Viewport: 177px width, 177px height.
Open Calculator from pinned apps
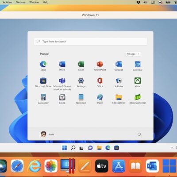point(43,99)
